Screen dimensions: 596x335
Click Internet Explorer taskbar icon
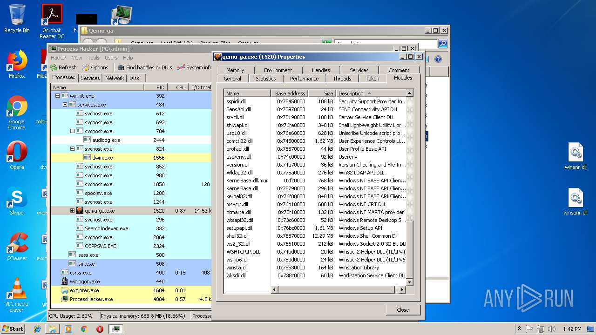tap(37, 329)
